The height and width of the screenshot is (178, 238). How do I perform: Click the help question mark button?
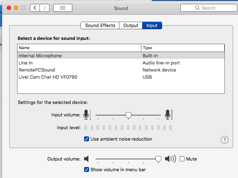[x=224, y=140]
